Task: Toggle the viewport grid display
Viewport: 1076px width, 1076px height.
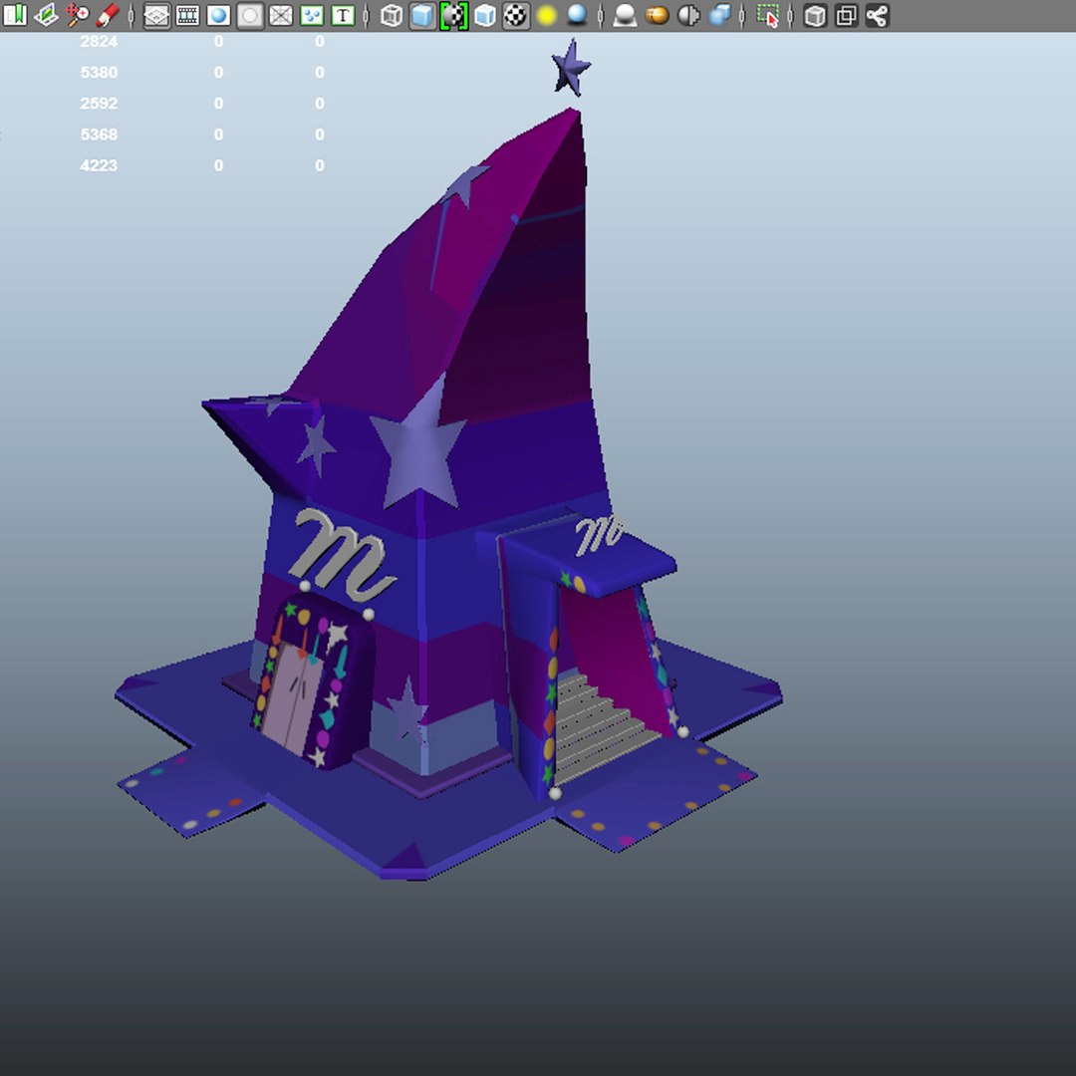Action: (x=156, y=15)
